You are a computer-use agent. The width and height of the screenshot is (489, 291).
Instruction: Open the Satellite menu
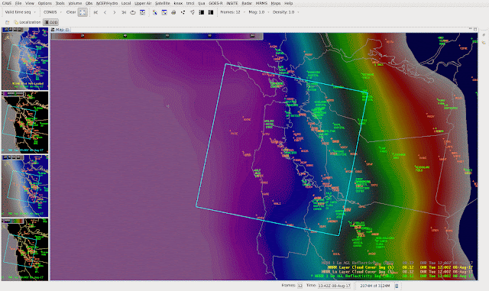tap(163, 3)
